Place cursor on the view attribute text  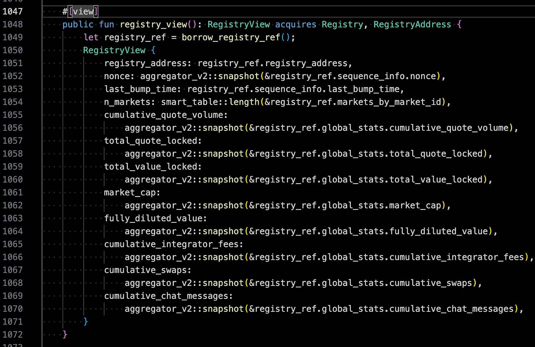[x=83, y=11]
